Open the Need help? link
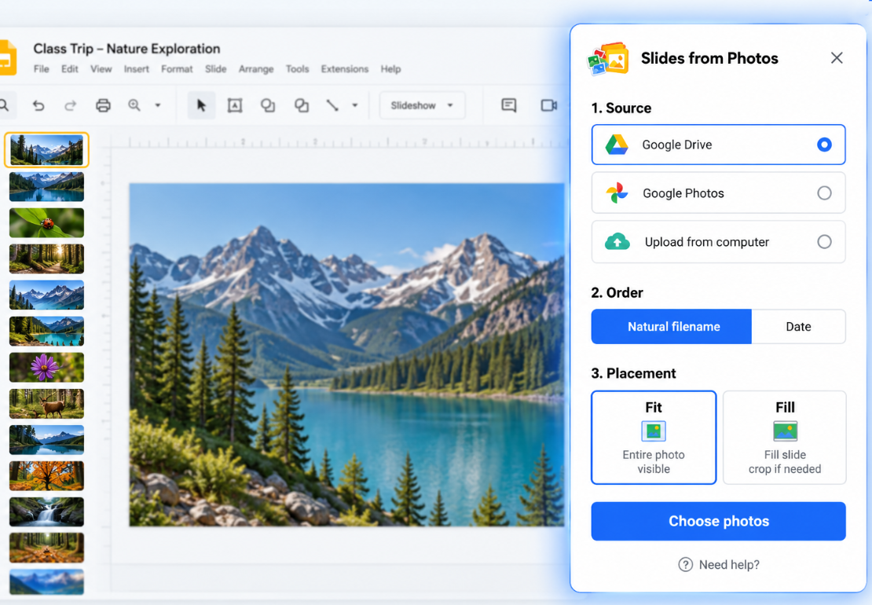Screen dimensions: 872x605 (x=728, y=565)
